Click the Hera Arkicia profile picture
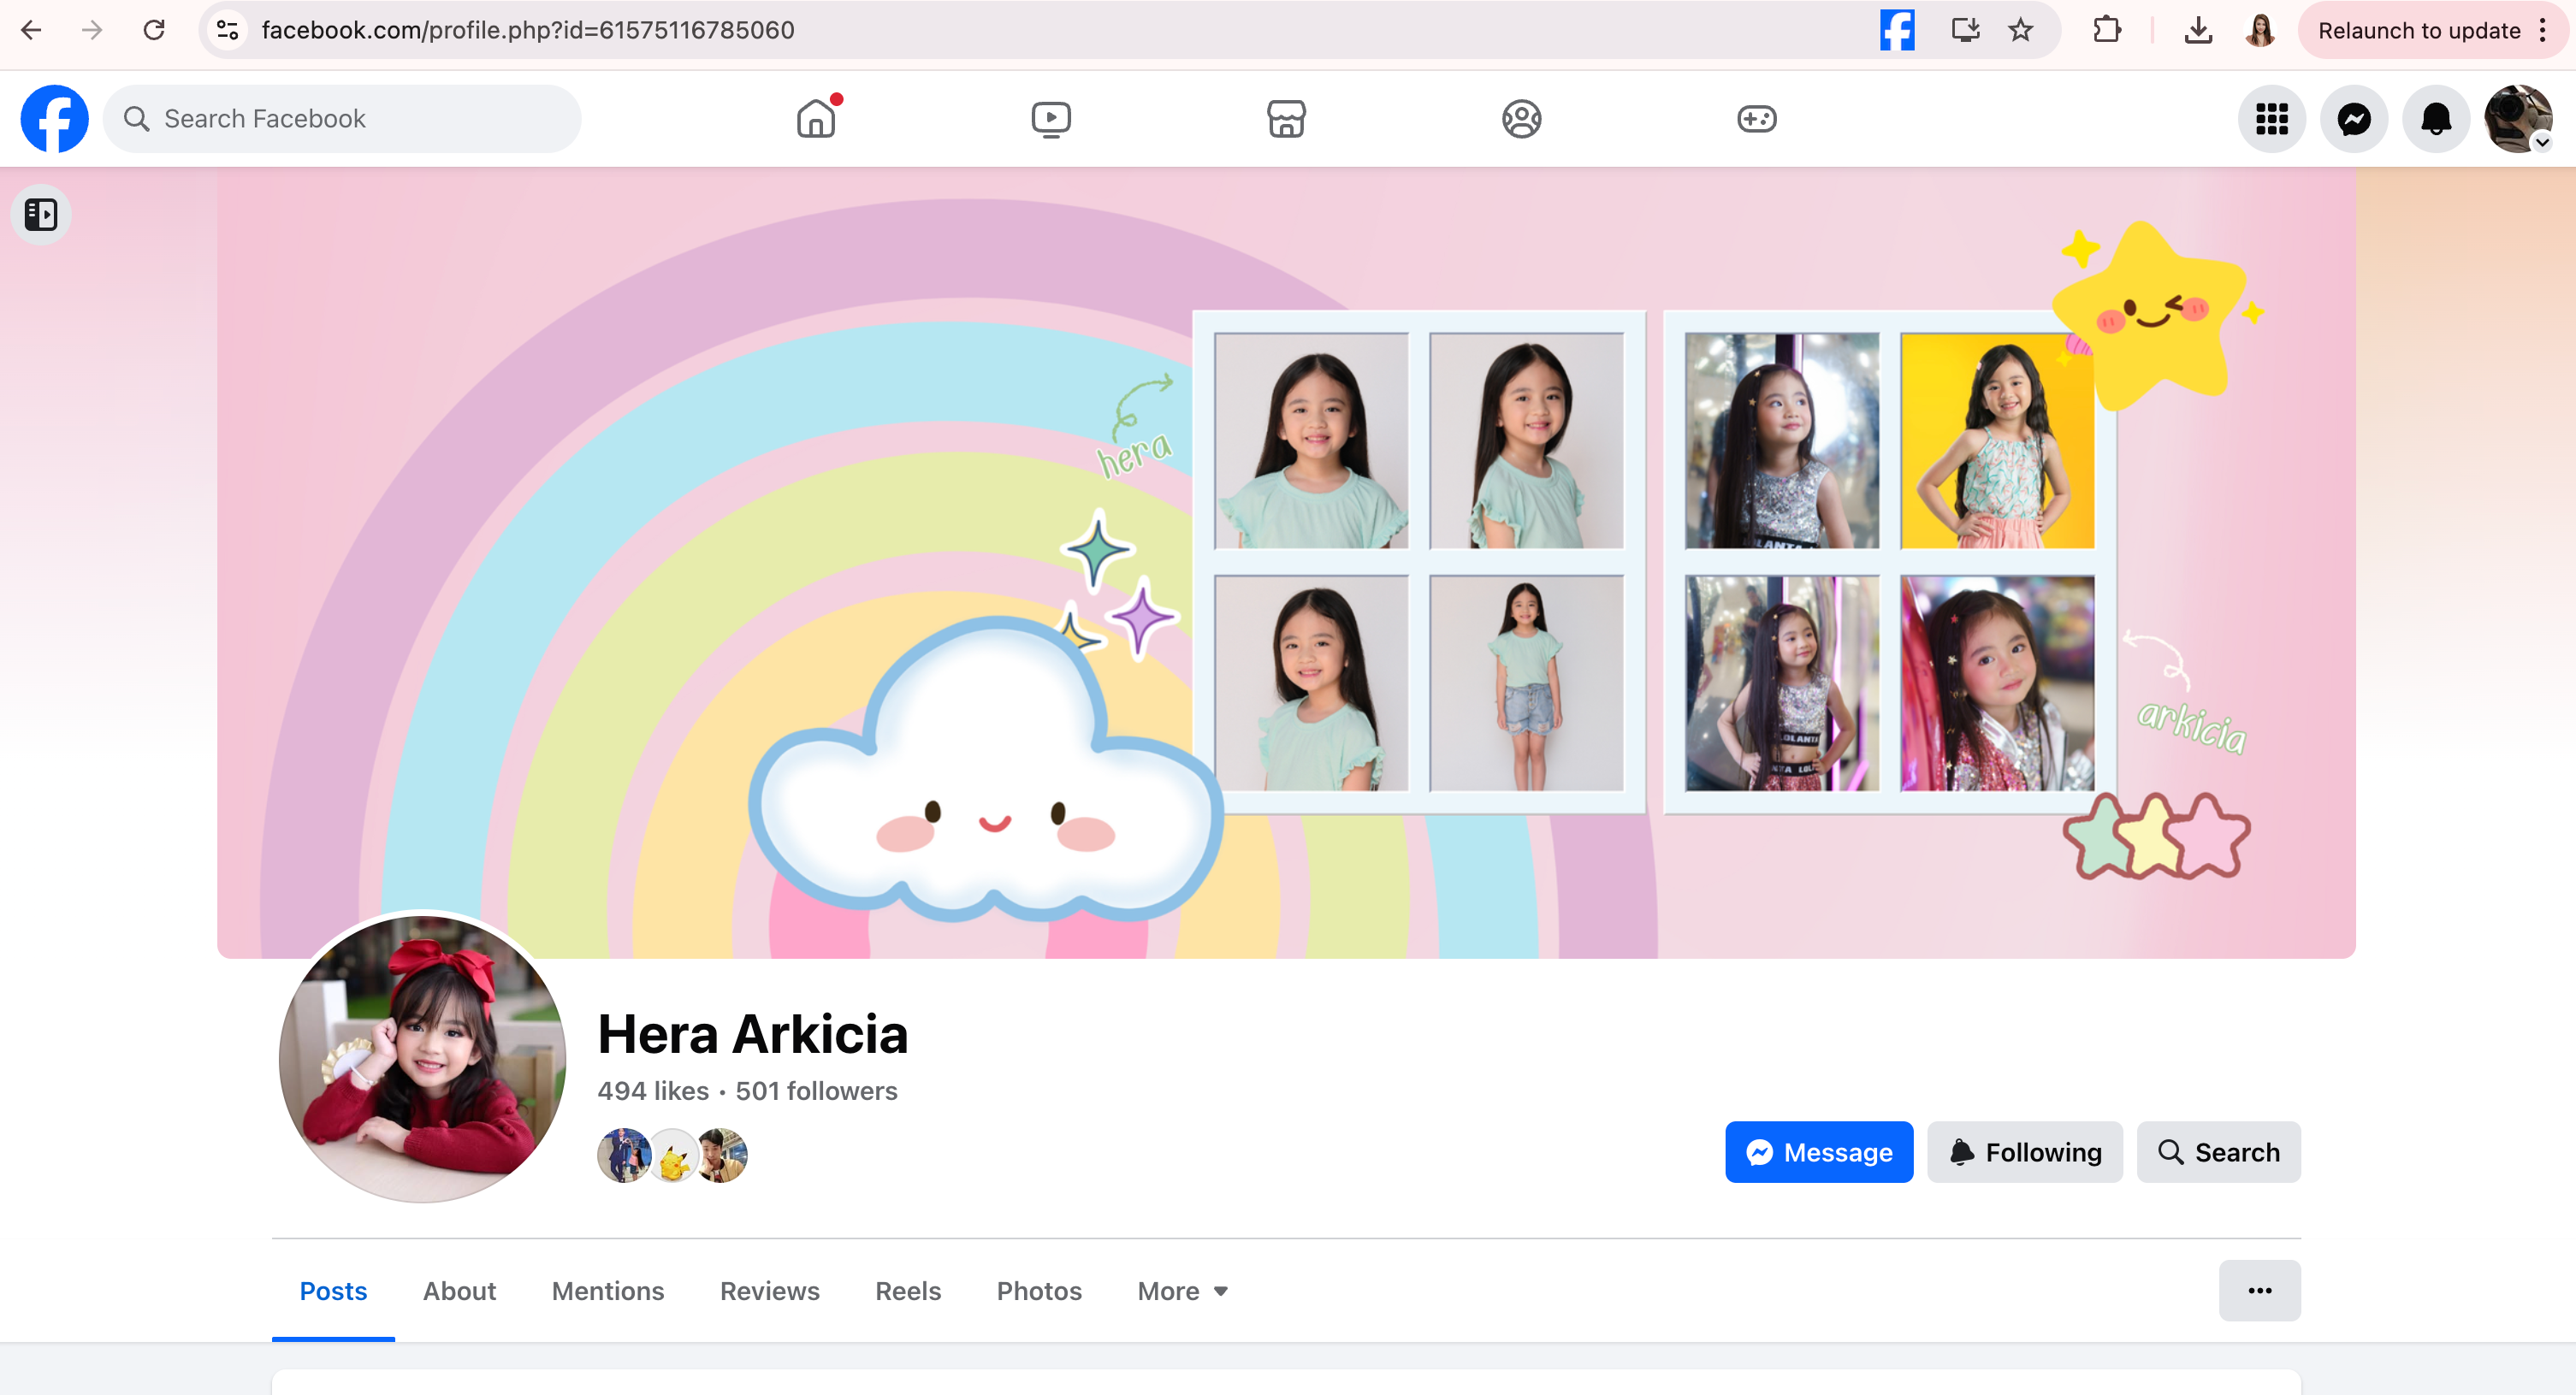The image size is (2576, 1395). pyautogui.click(x=422, y=1058)
